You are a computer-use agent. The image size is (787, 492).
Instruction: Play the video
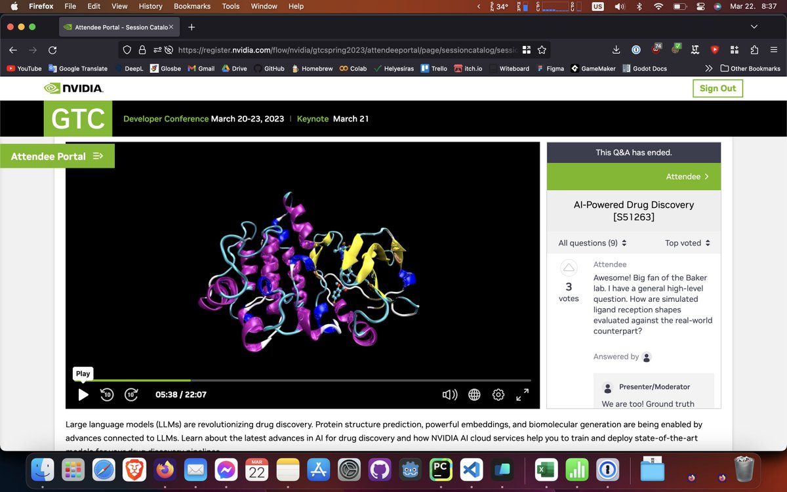(83, 394)
